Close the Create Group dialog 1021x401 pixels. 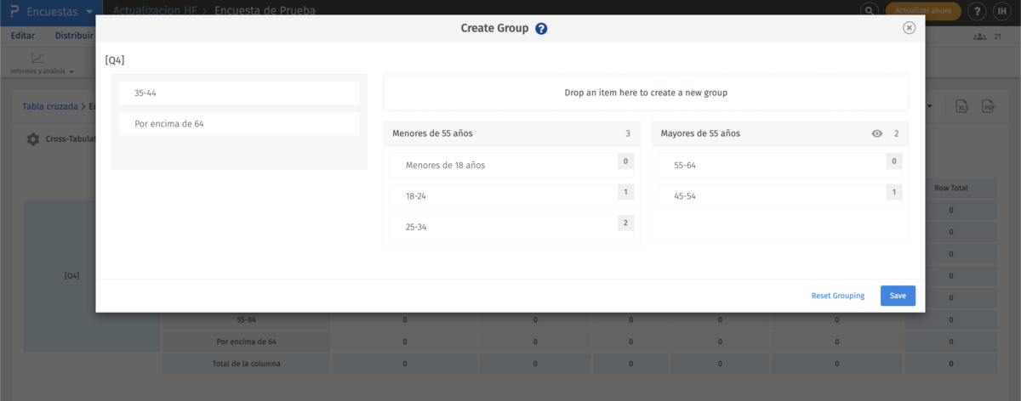click(x=909, y=28)
